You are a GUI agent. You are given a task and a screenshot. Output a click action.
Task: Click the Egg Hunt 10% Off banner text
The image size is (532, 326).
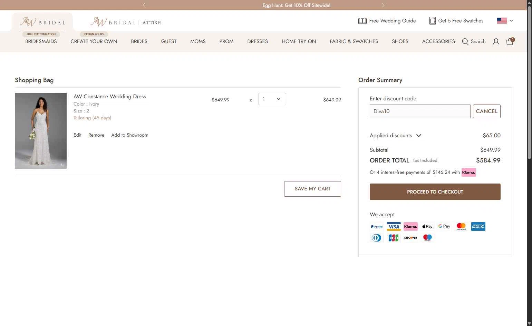(x=297, y=5)
